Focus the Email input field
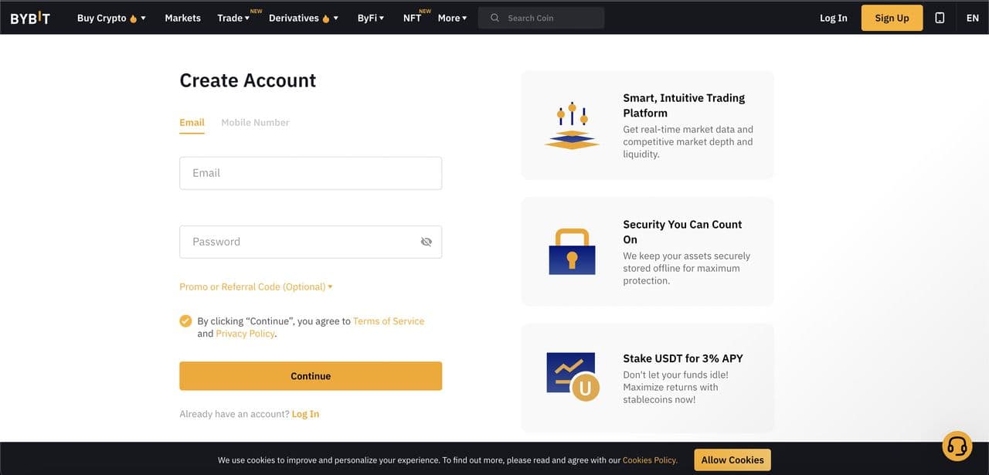The width and height of the screenshot is (989, 475). [x=311, y=173]
